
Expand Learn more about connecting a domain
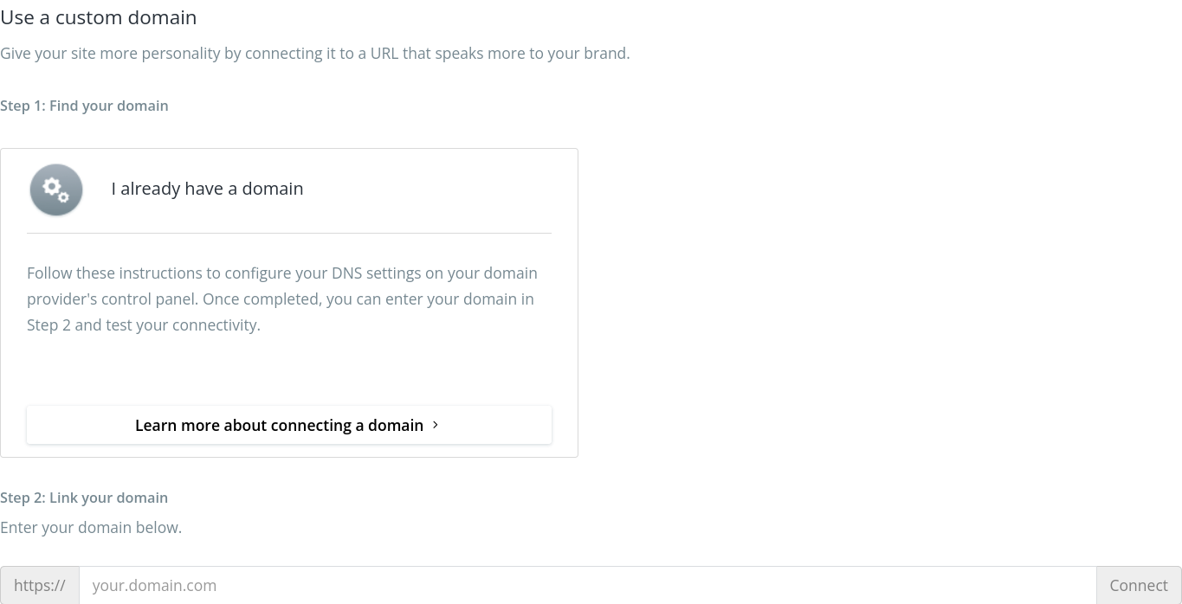tap(288, 425)
